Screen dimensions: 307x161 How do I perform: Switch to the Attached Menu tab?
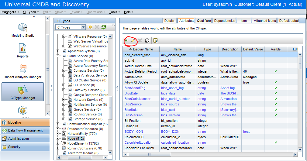pyautogui.click(x=265, y=21)
